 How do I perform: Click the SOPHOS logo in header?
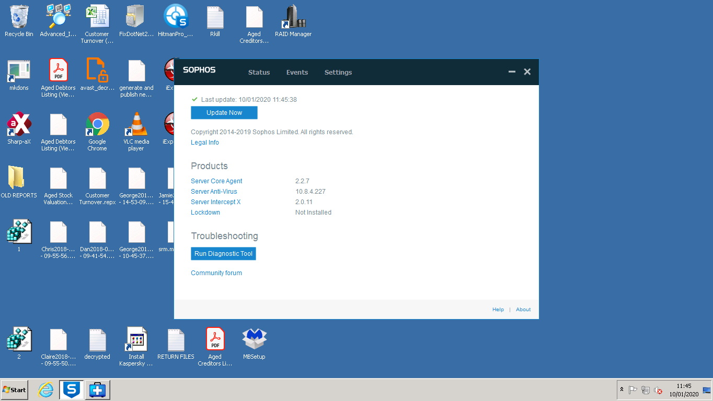tap(199, 70)
